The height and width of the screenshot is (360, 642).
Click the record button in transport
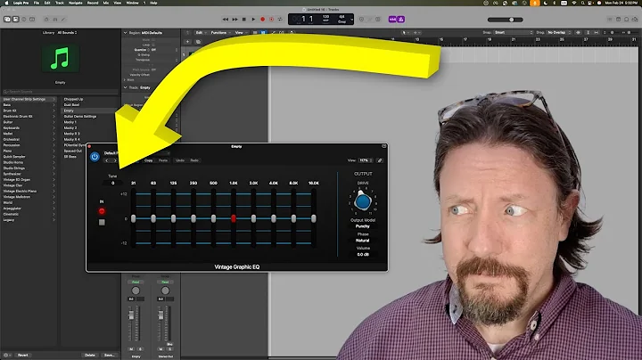[x=262, y=20]
